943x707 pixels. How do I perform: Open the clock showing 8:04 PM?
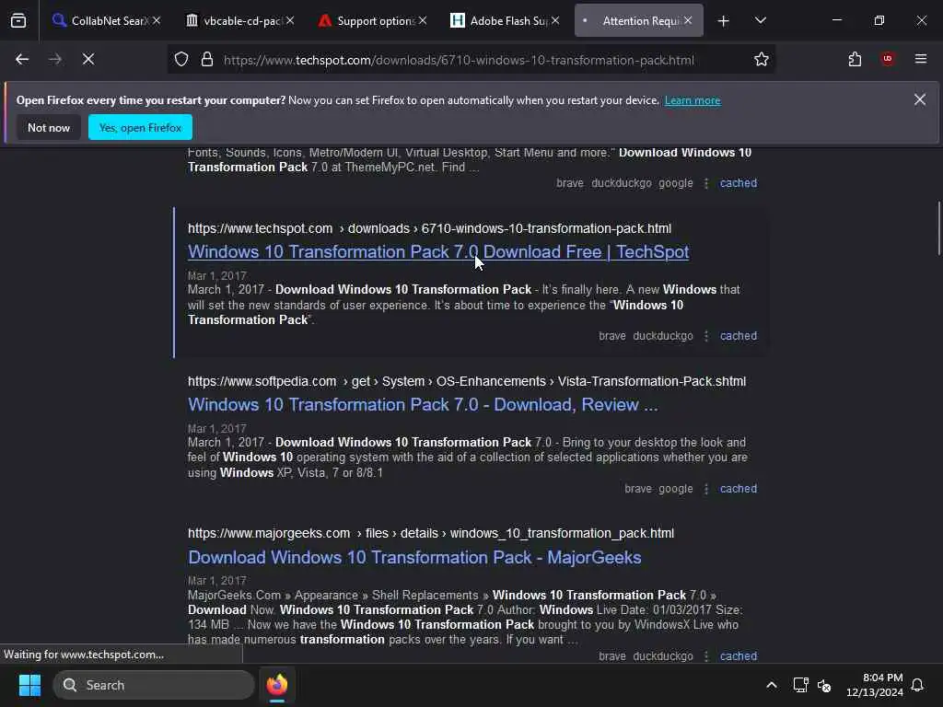(875, 685)
